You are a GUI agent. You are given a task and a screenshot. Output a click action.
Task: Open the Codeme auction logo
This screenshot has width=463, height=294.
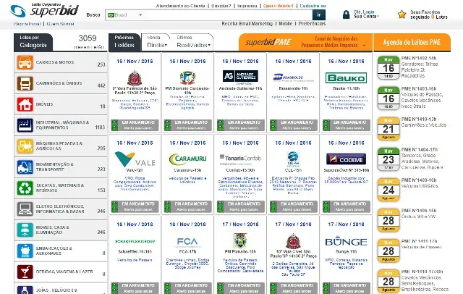pyautogui.click(x=346, y=159)
